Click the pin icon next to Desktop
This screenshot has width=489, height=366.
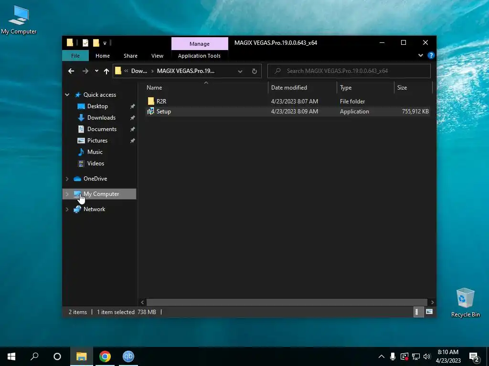click(133, 106)
